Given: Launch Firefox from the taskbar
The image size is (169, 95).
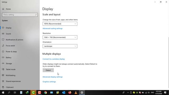Looking at the screenshot, I should pyautogui.click(x=70, y=93).
